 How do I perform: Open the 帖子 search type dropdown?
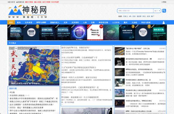tap(157, 11)
